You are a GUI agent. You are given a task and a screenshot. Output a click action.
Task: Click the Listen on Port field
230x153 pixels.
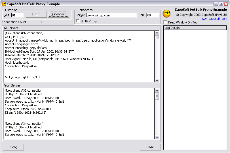pos(17,15)
